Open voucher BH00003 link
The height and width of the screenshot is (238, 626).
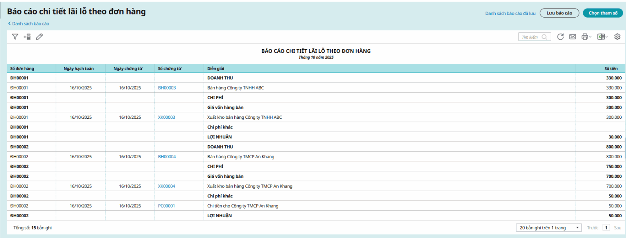(167, 88)
